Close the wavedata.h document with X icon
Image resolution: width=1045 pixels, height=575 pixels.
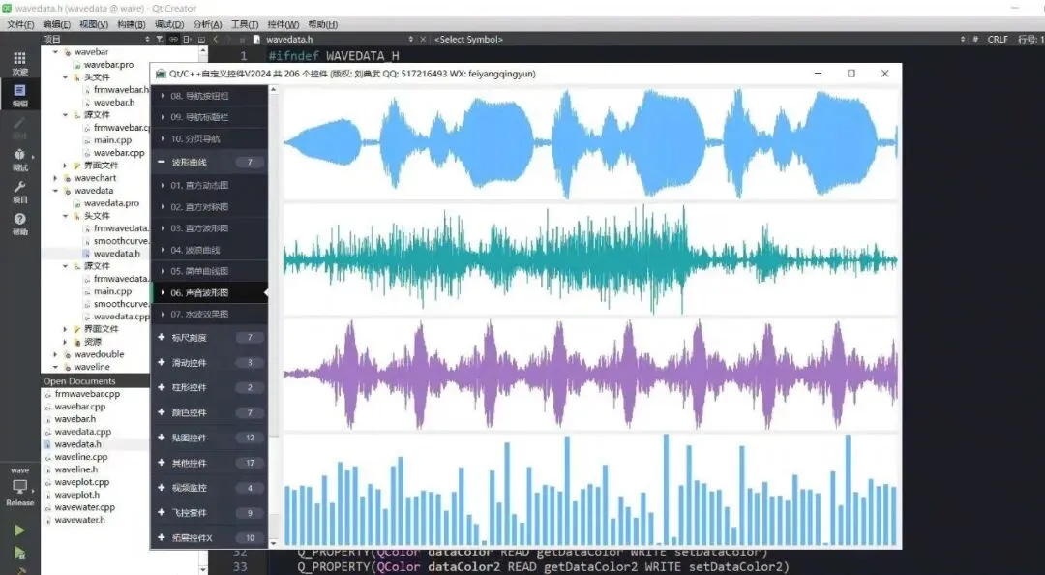click(x=423, y=40)
